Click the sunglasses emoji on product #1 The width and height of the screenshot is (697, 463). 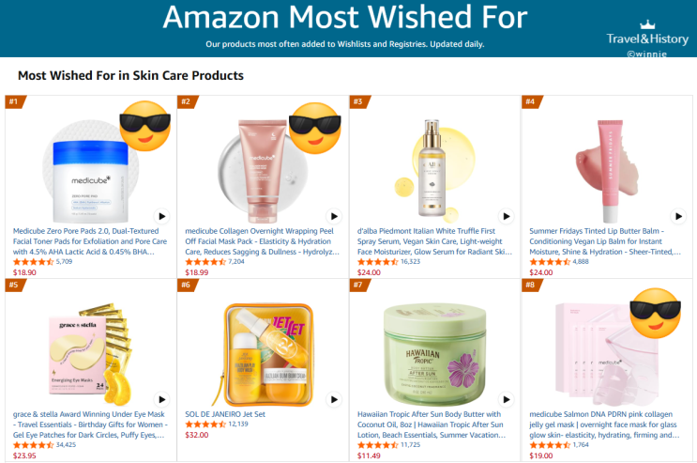pos(145,126)
